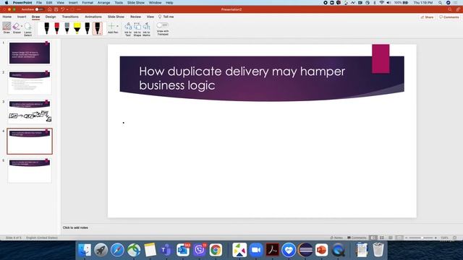
Task: Select slide 1 thumbnail
Action: pyautogui.click(x=30, y=53)
